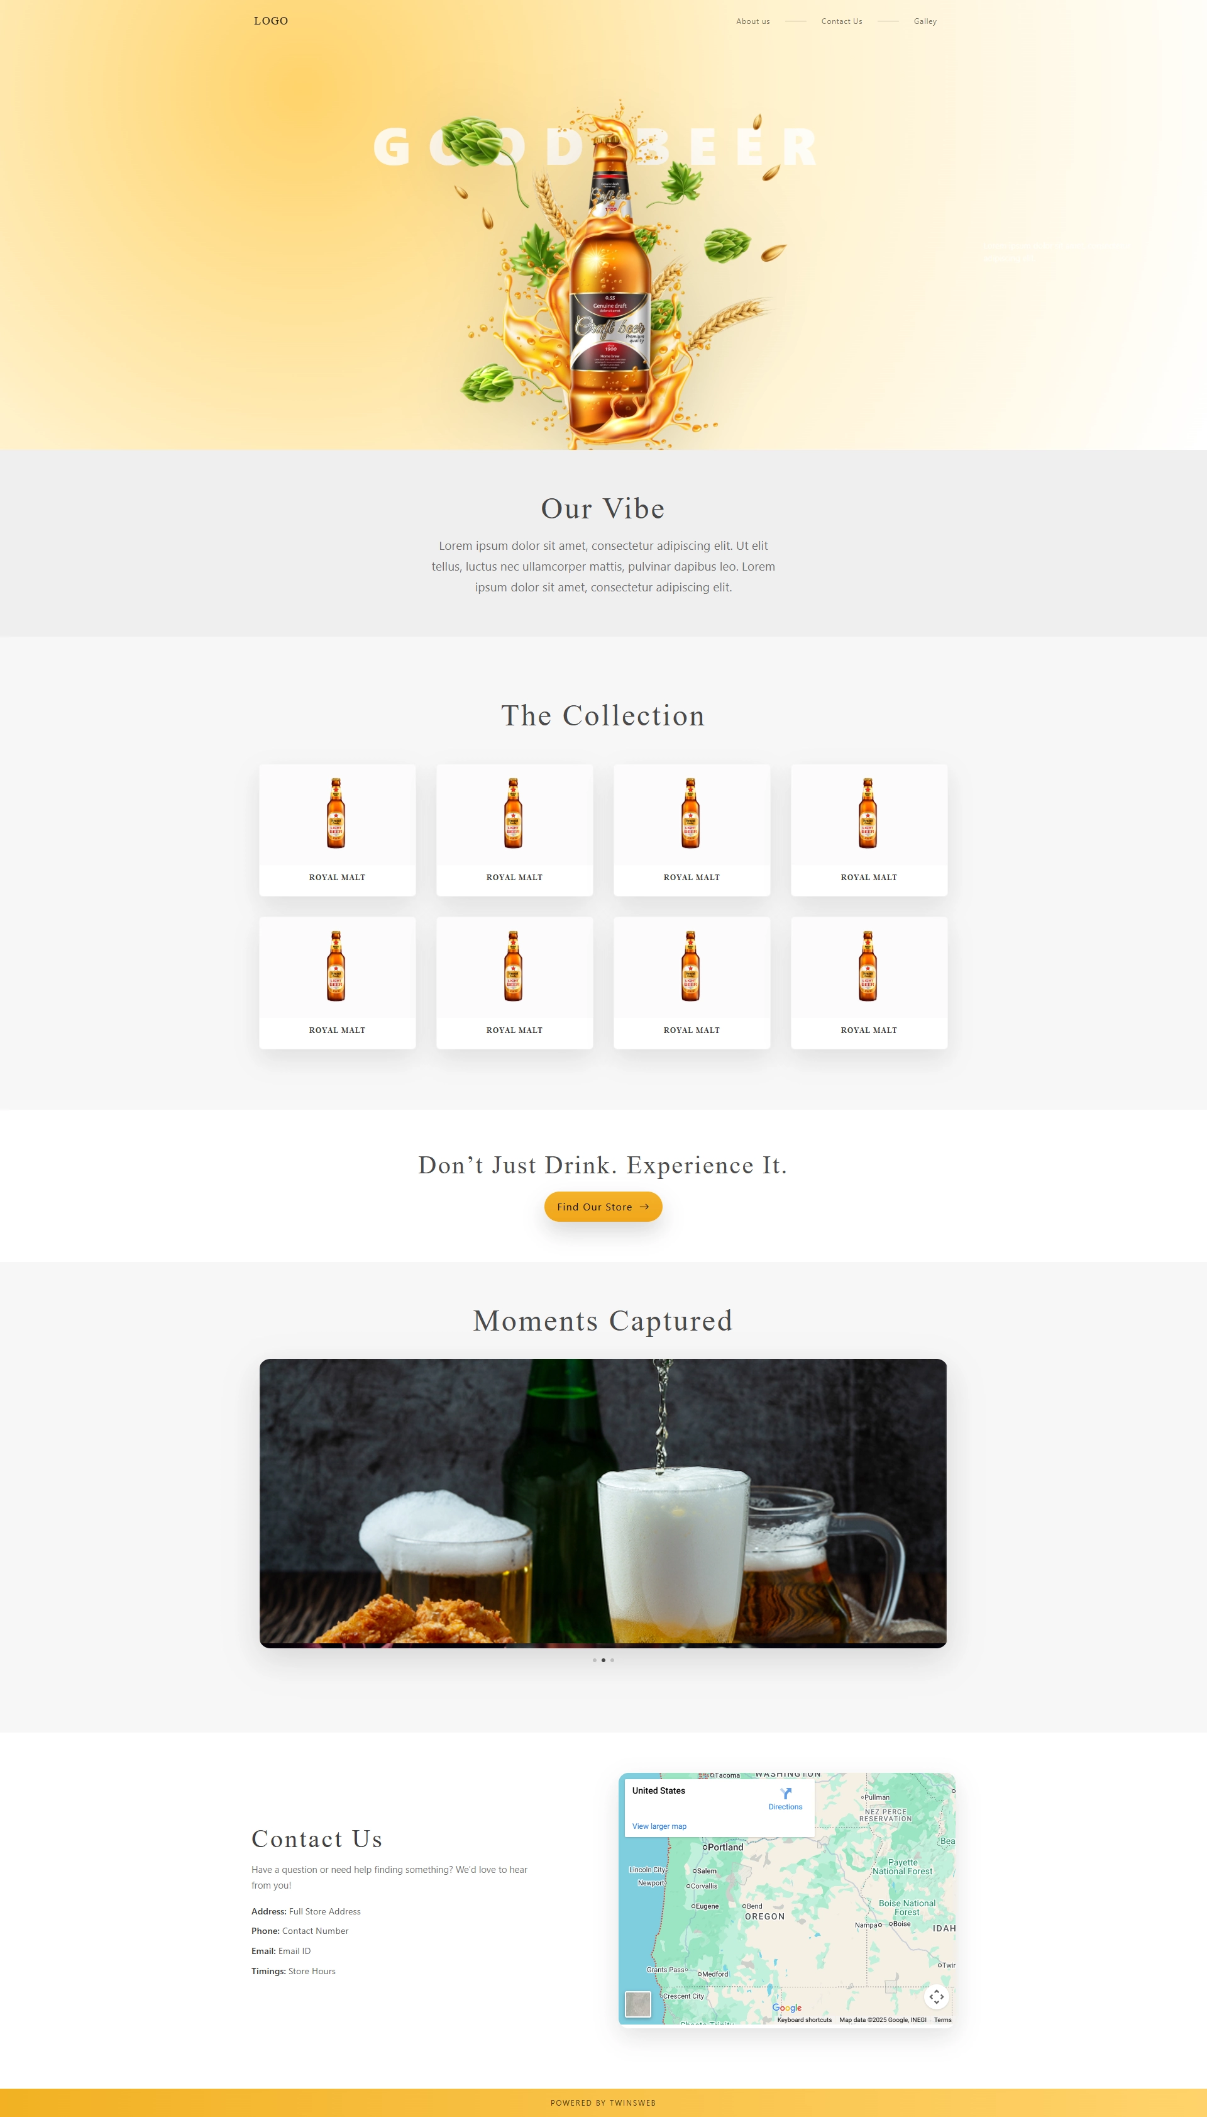The width and height of the screenshot is (1207, 2117).
Task: Open the map Terms link
Action: [x=942, y=2020]
